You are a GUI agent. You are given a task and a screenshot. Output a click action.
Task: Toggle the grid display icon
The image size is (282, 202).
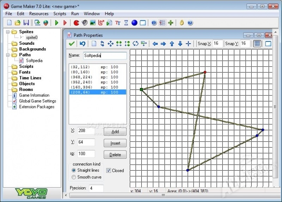[x=257, y=44]
